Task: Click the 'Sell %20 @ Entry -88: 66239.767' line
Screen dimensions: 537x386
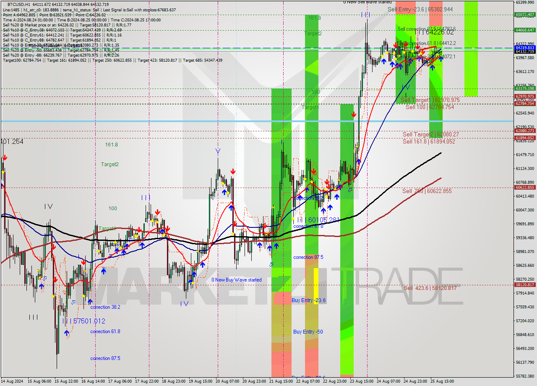Action: (x=61, y=55)
